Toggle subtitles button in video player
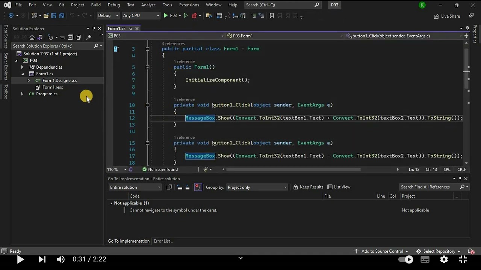Screen dimensions: 481x270 [x=425, y=259]
